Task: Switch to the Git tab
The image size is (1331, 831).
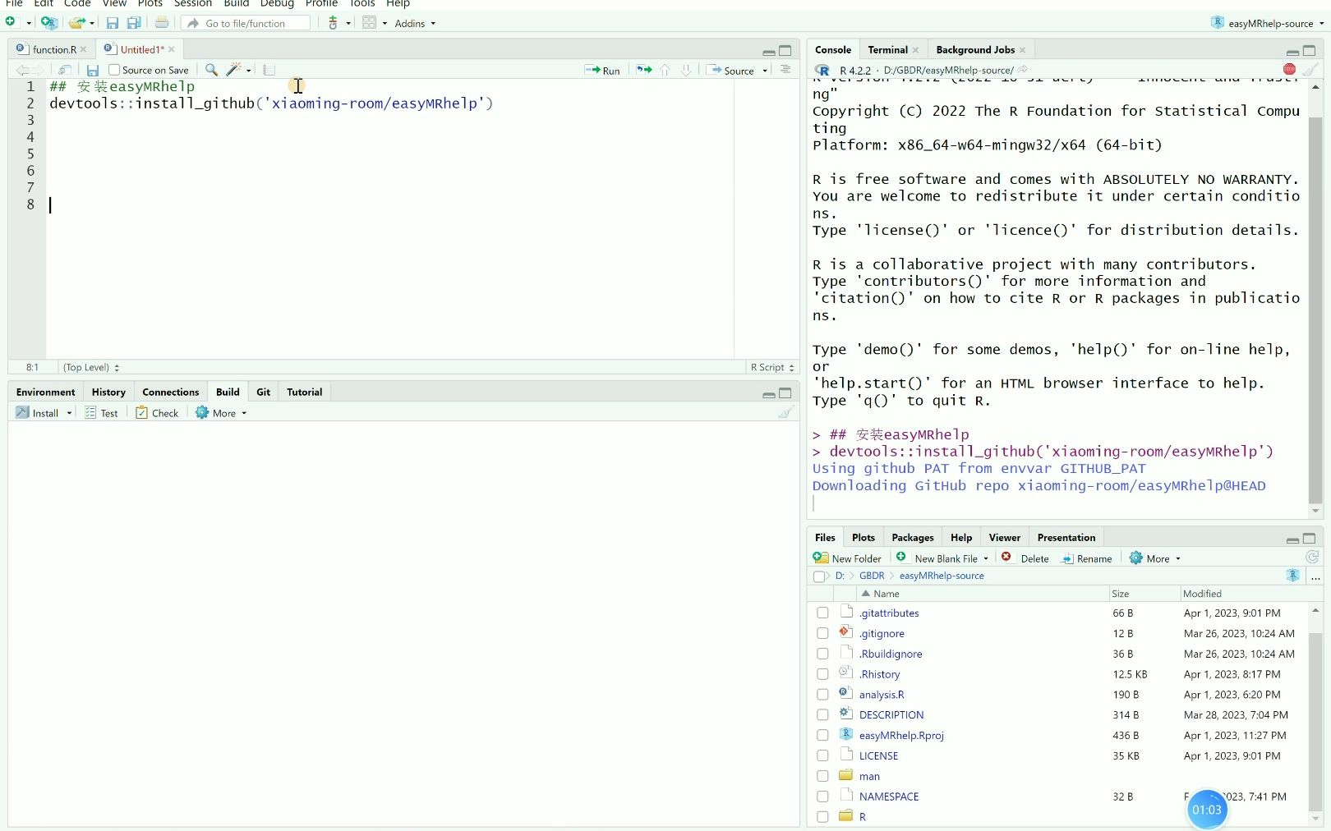Action: tap(263, 392)
